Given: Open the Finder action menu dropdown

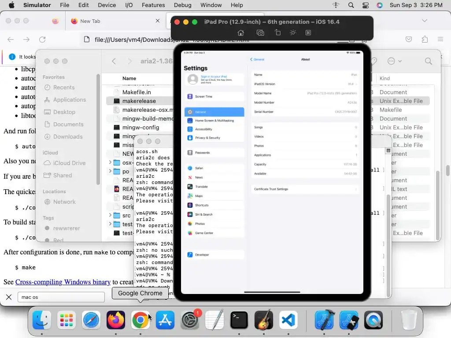Looking at the screenshot, I should (x=394, y=61).
